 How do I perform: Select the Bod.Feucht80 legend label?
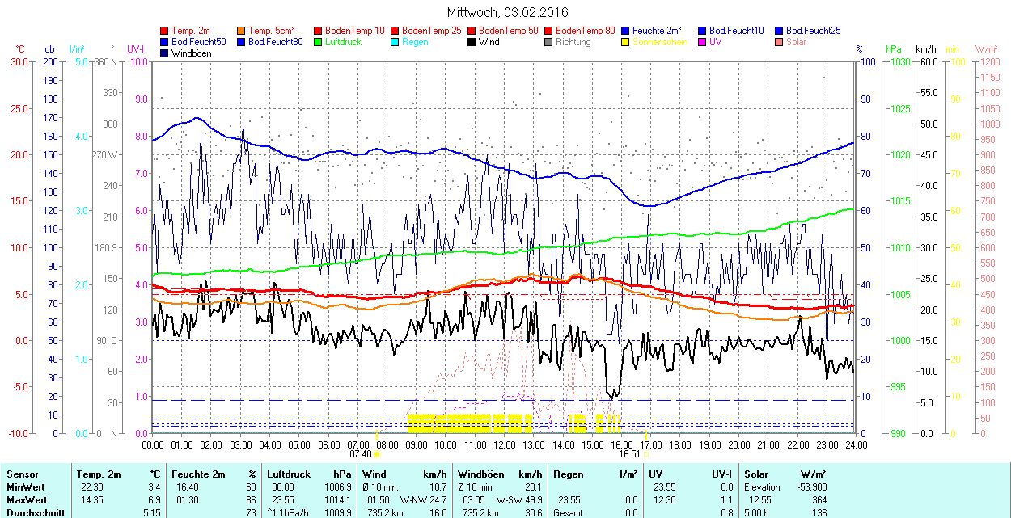coord(276,42)
